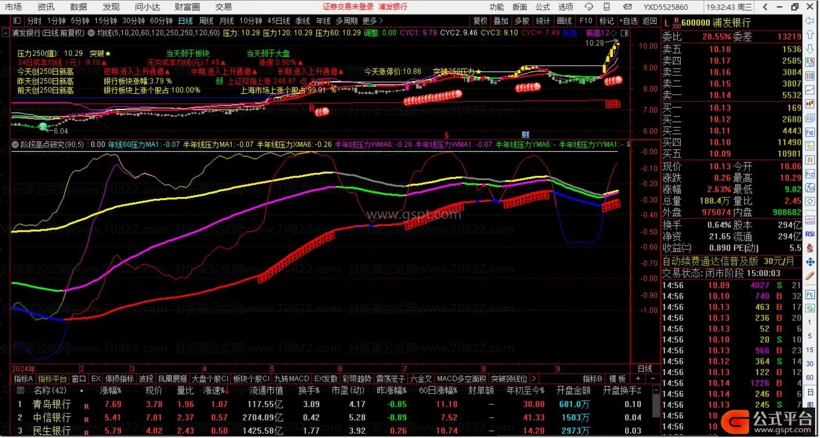Click the plus button at indicator bar right

pyautogui.click(x=638, y=379)
